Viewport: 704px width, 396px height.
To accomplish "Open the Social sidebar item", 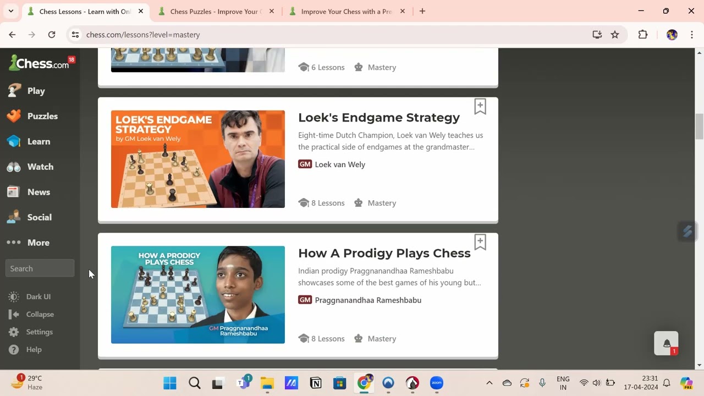I will 40,217.
